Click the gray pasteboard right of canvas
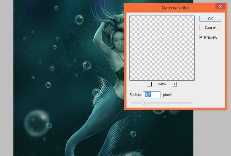 pyautogui.click(x=212, y=131)
